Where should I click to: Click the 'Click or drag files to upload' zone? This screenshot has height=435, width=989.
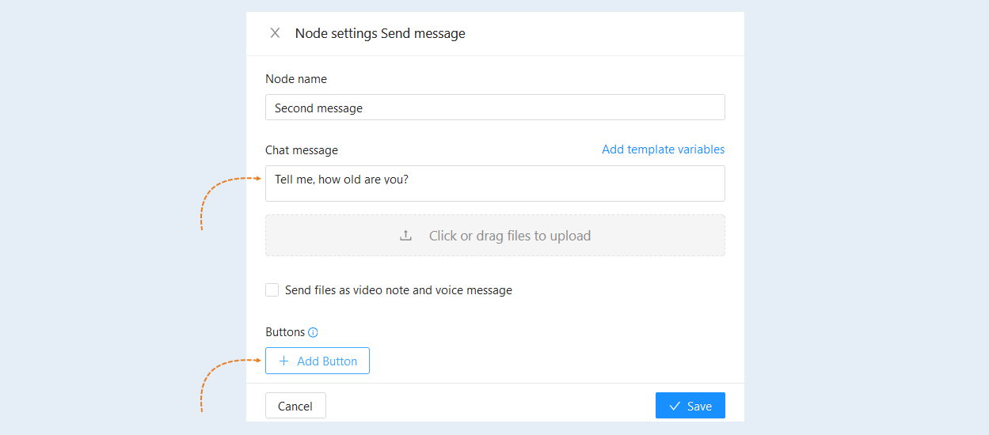[x=495, y=236]
